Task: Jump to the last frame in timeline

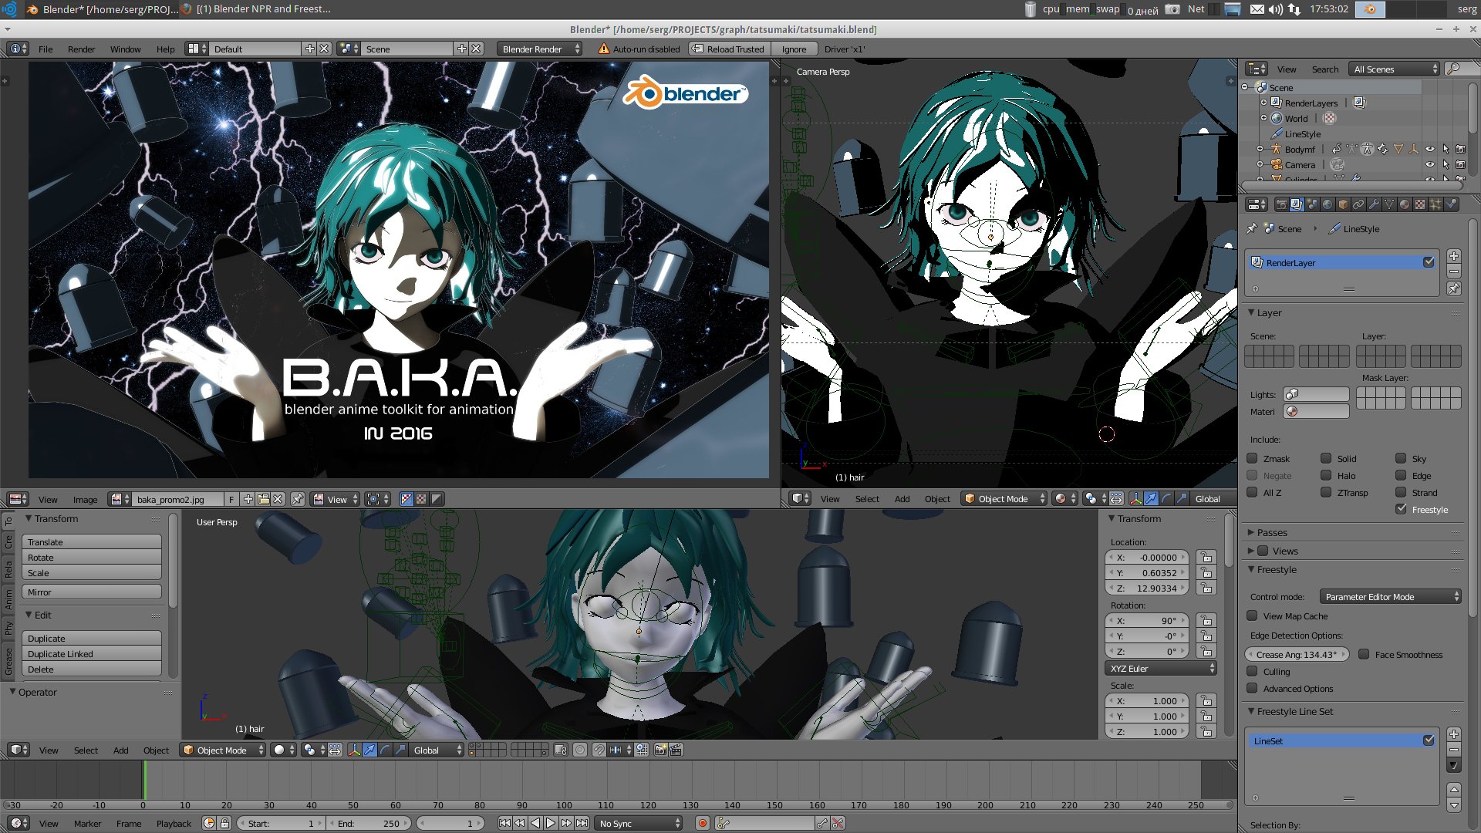Action: pos(582,823)
